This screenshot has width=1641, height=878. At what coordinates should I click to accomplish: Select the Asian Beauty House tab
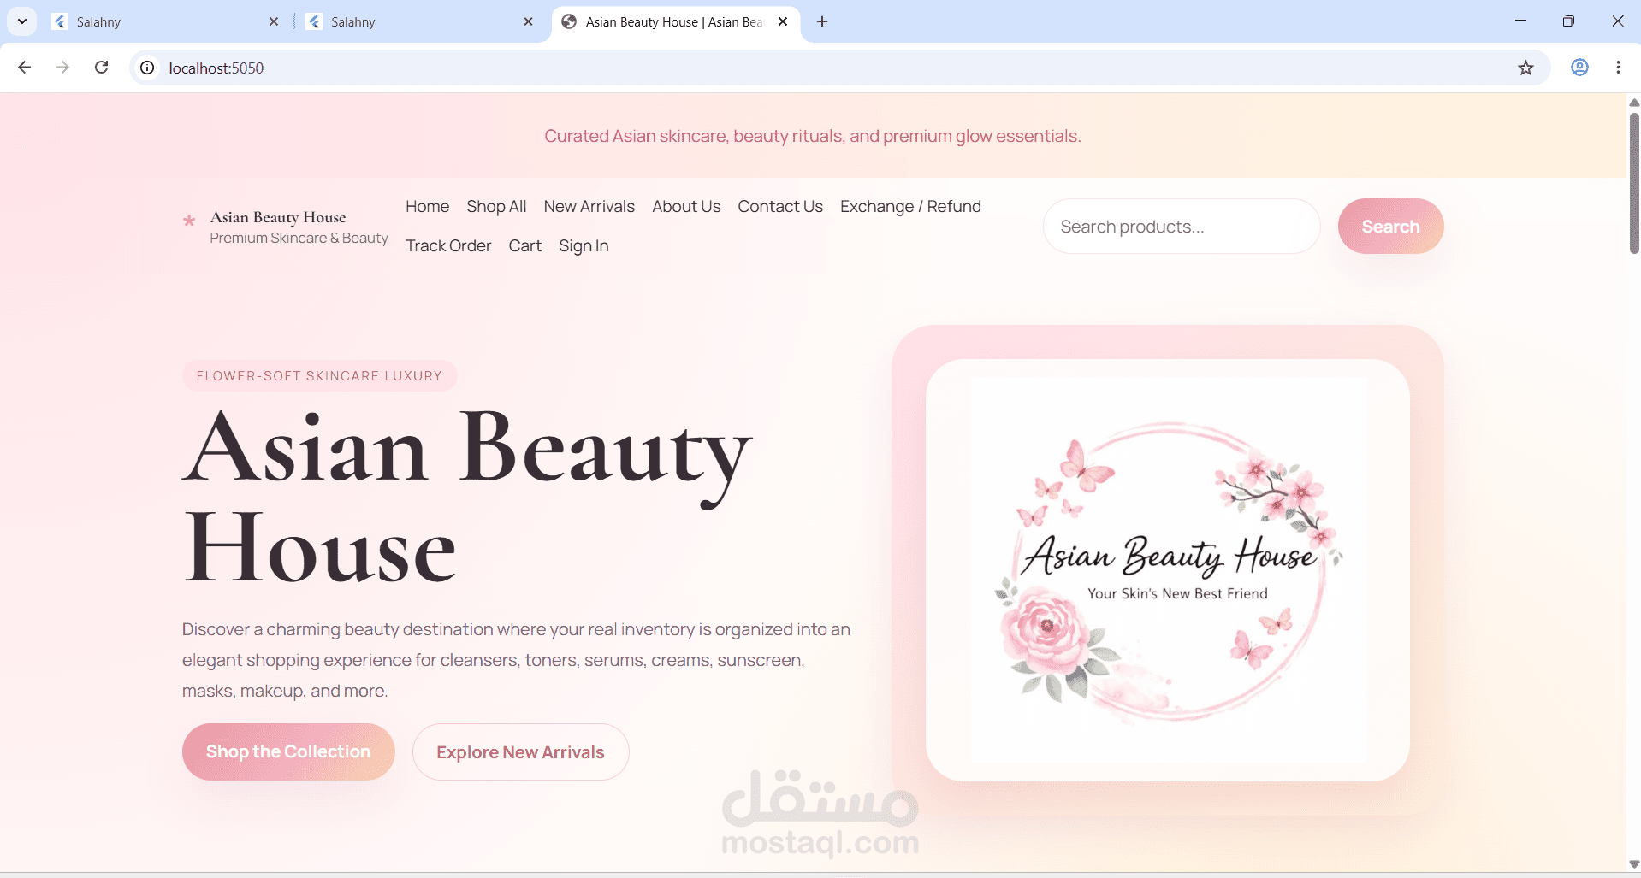676,21
